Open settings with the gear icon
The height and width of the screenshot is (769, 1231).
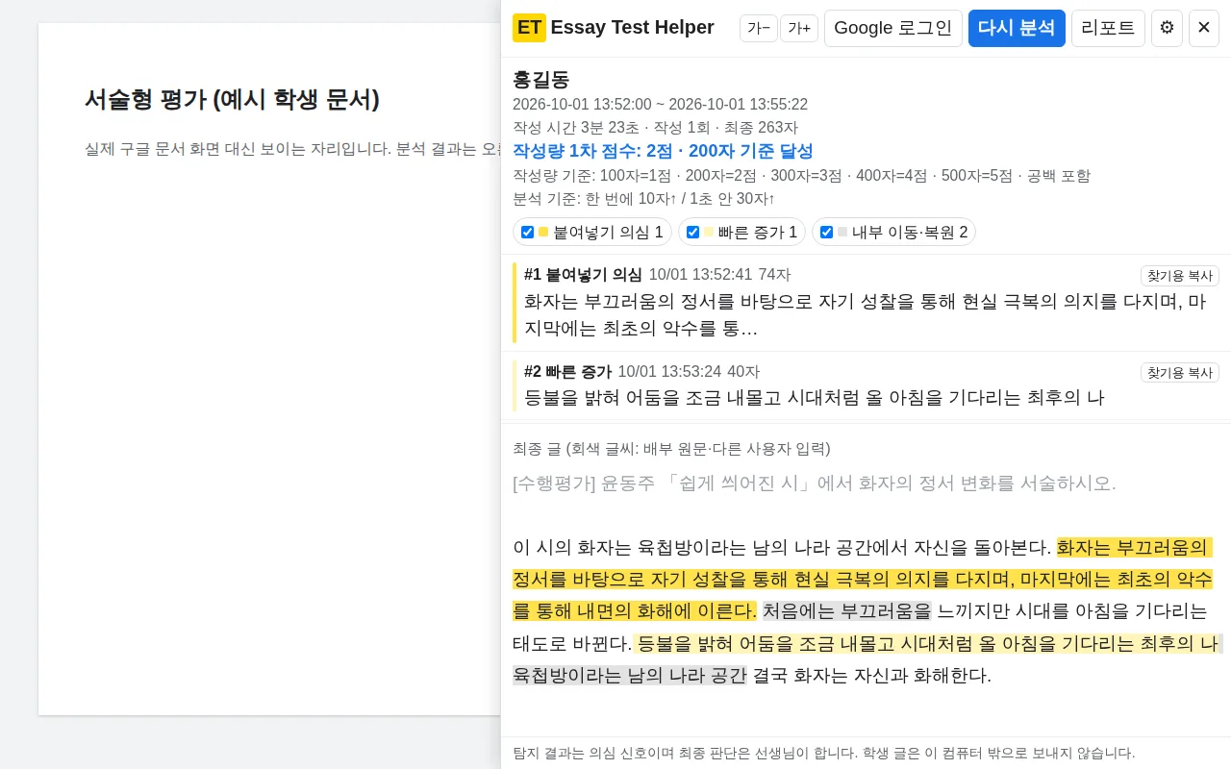coord(1167,28)
